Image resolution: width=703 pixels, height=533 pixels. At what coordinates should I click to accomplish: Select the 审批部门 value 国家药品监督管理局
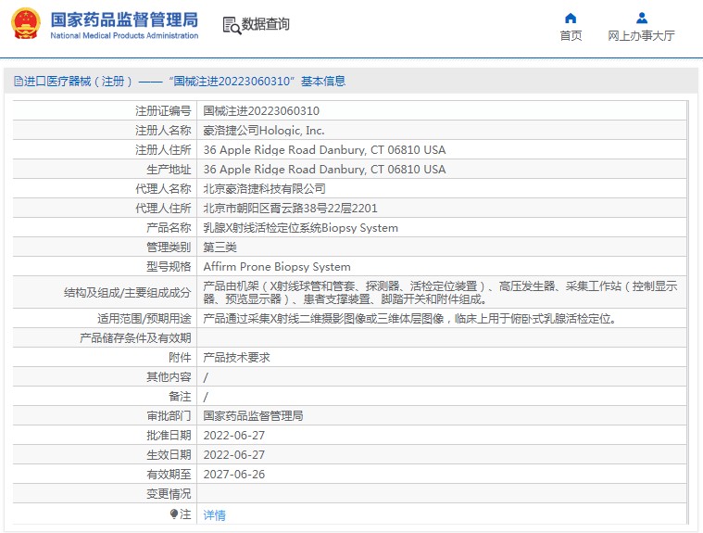253,416
